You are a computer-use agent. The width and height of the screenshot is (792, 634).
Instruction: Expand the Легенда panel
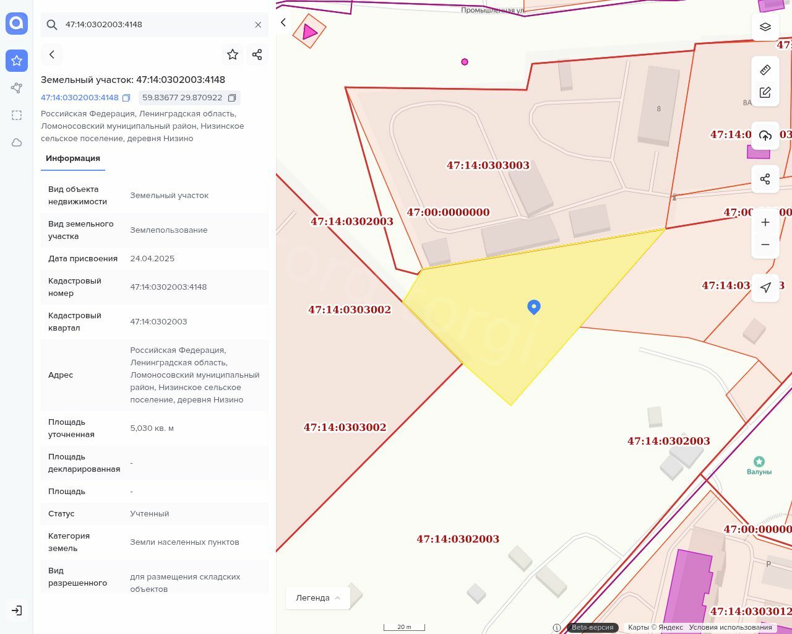tap(317, 597)
